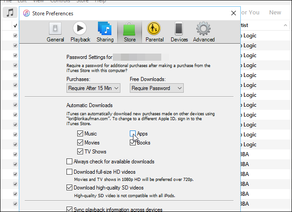Switch to the New tab
292x212 pixels.
tap(275, 13)
